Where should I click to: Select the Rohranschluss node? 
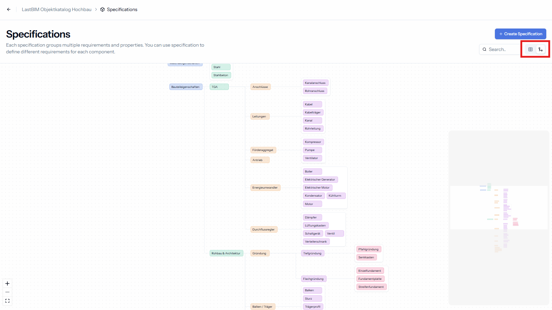[x=315, y=91]
